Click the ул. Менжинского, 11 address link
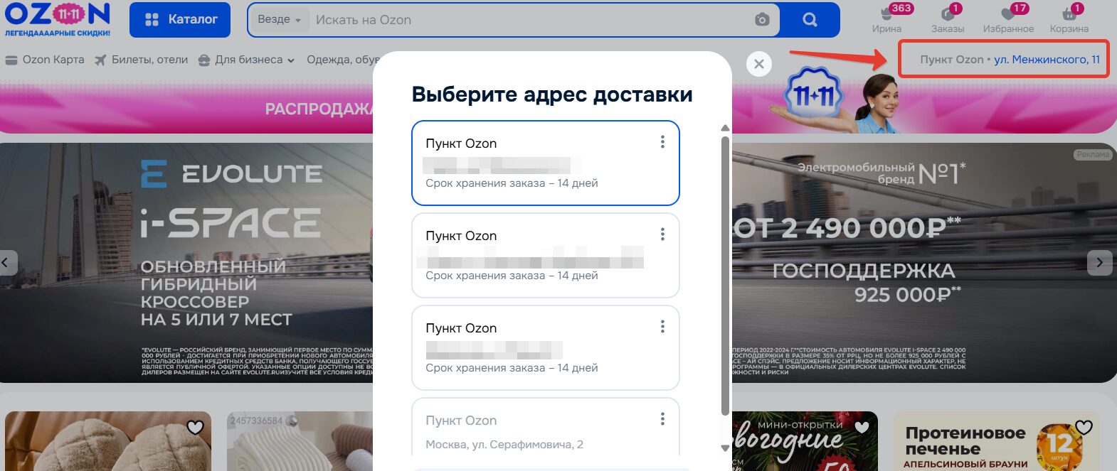The image size is (1117, 471). (1047, 60)
